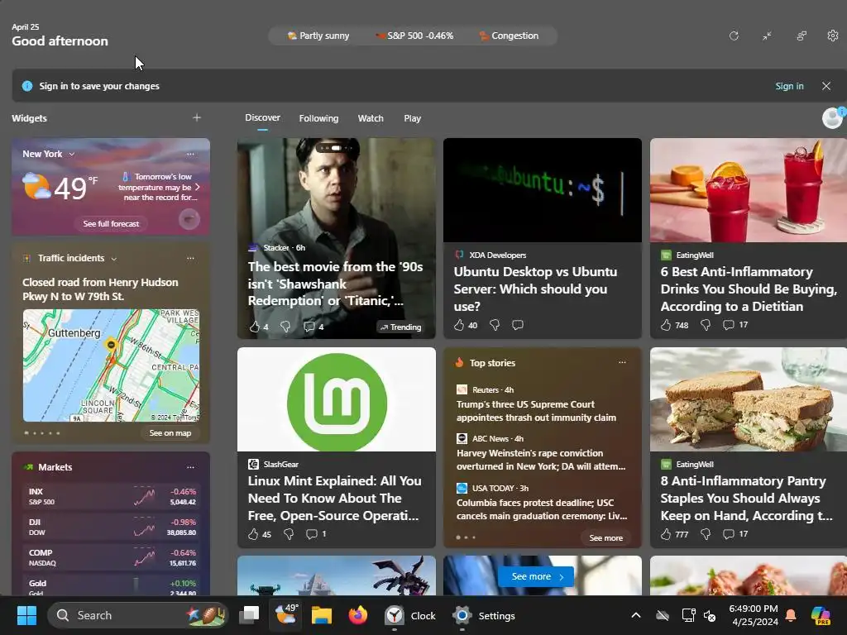The image size is (847, 635).
Task: Open Clock app from the taskbar
Action: [x=409, y=615]
